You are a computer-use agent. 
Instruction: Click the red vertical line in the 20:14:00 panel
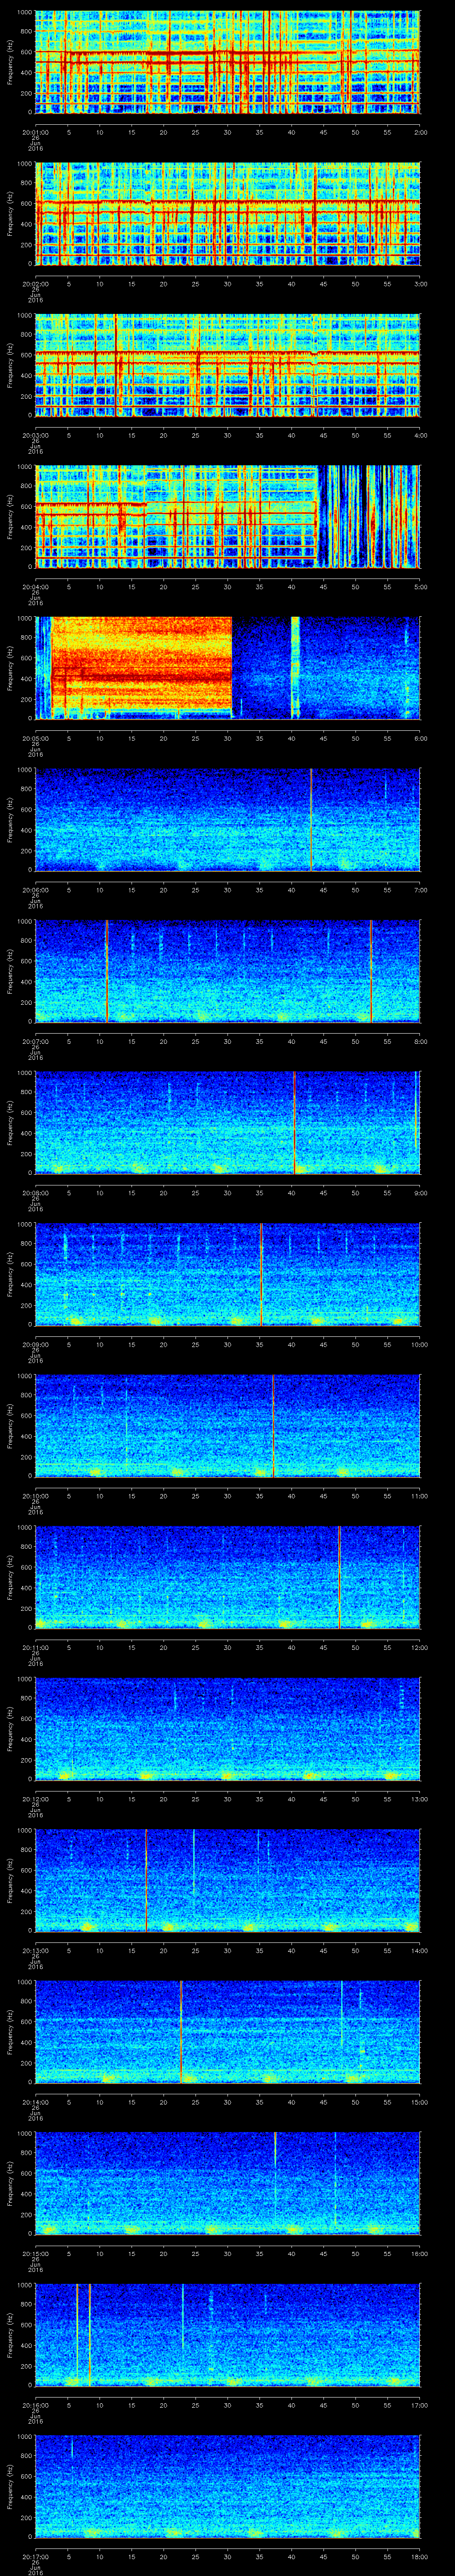181,2033
